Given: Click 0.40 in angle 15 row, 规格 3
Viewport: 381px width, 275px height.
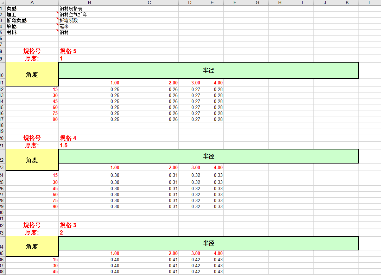Looking at the screenshot, I should pyautogui.click(x=89, y=260).
